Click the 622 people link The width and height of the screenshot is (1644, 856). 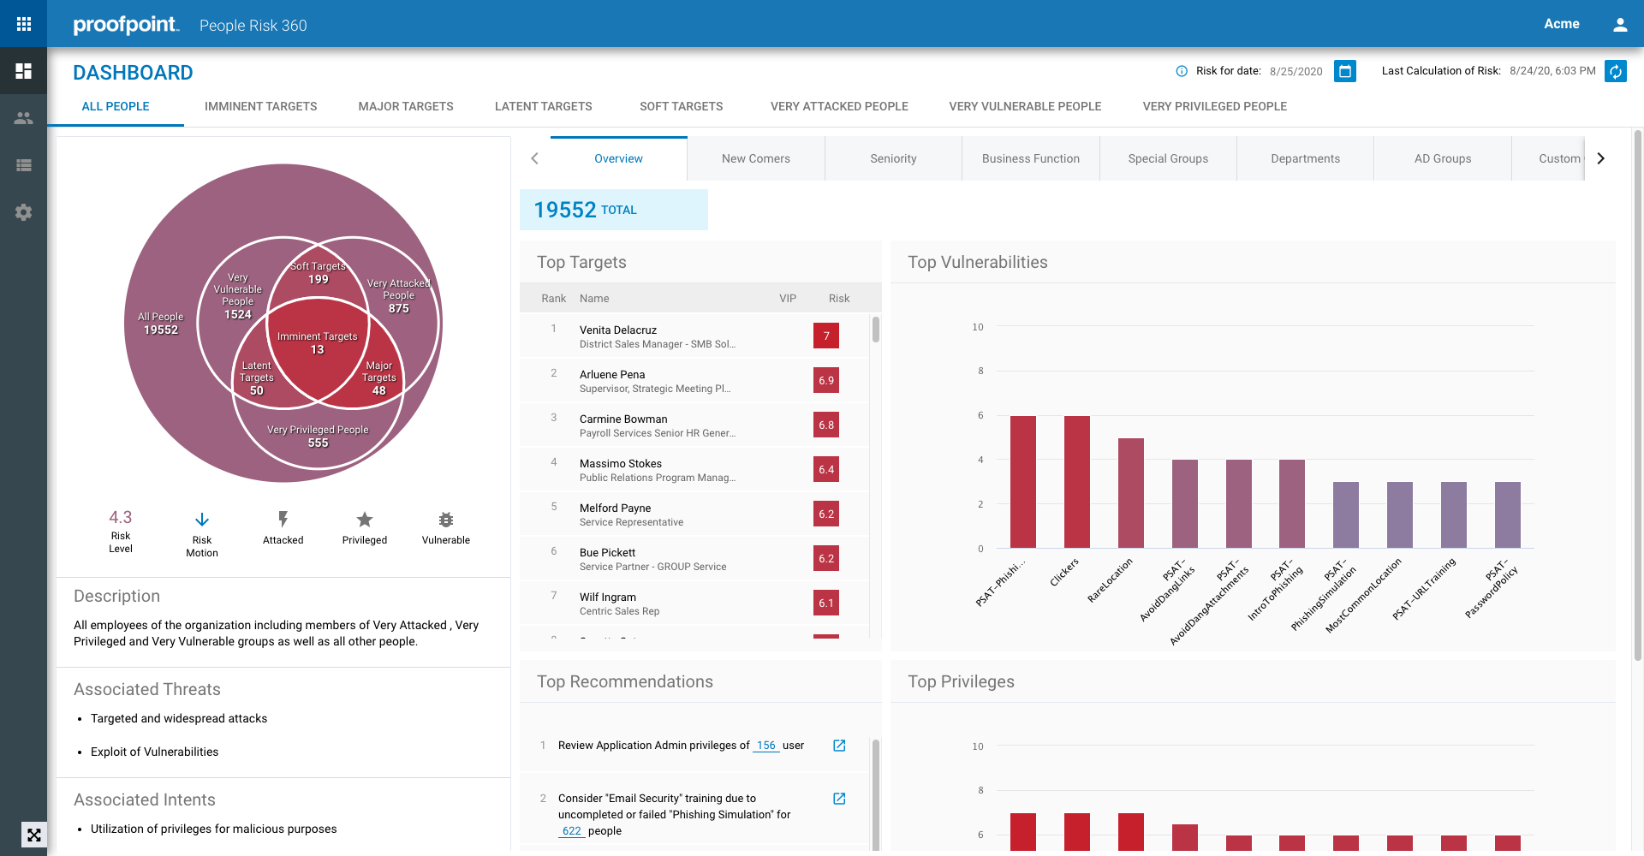pos(572,831)
